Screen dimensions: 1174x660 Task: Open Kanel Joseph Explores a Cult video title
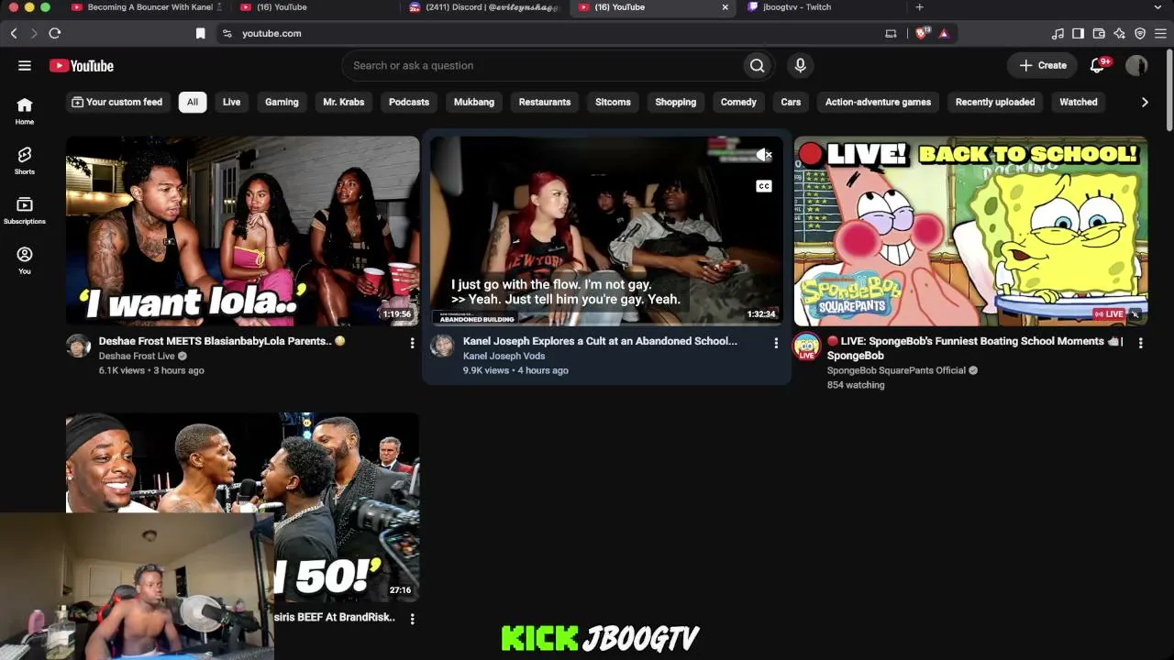(600, 341)
